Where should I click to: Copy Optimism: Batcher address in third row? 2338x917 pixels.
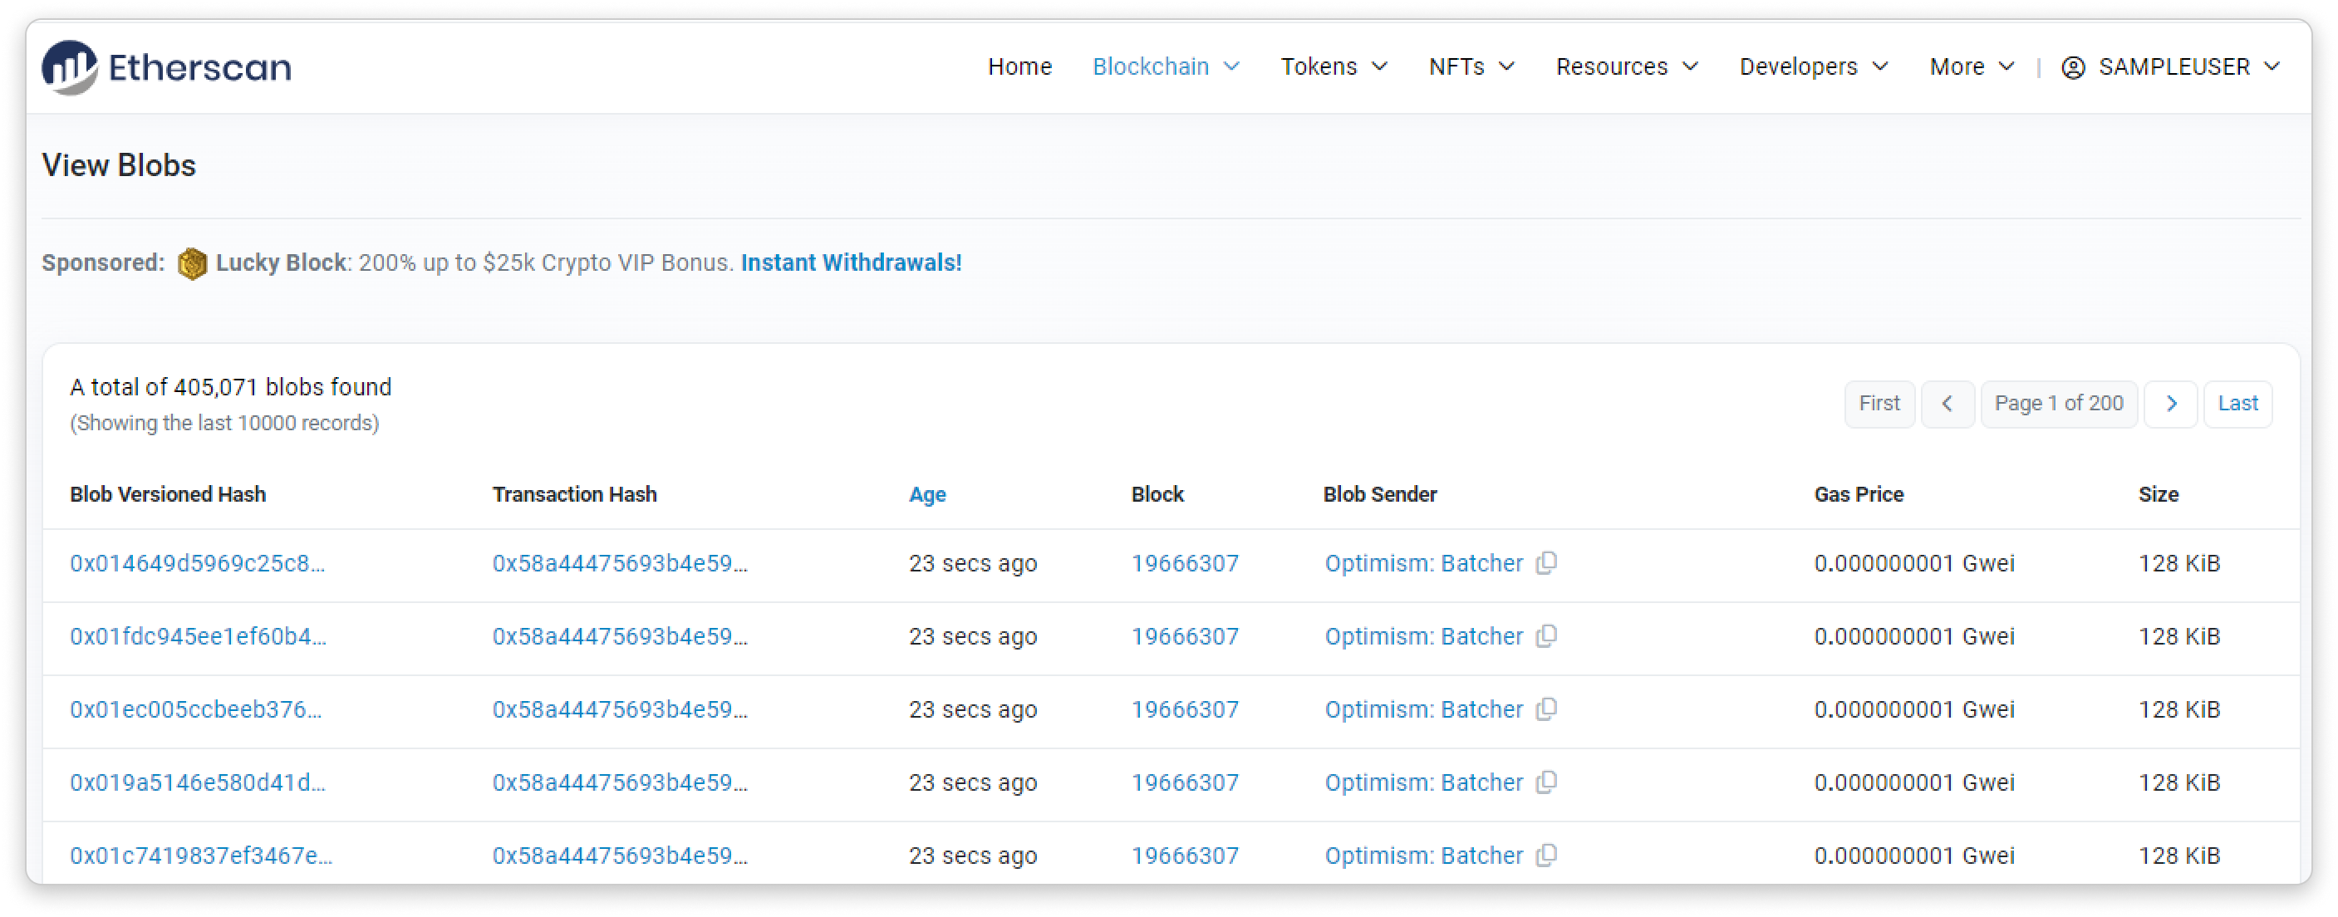pos(1546,709)
